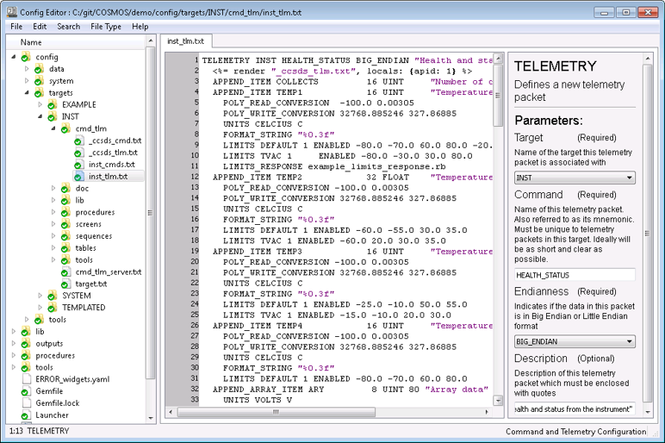Screen dimensions: 665x443
Task: Click the lib folder icon under INST
Action: [65, 200]
